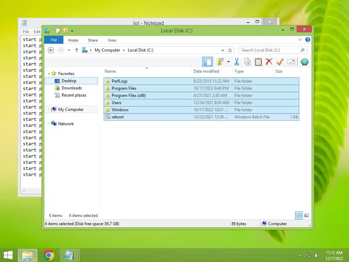Switch to Large icons view button
Viewport: 349px width, 262px height.
pos(306,215)
